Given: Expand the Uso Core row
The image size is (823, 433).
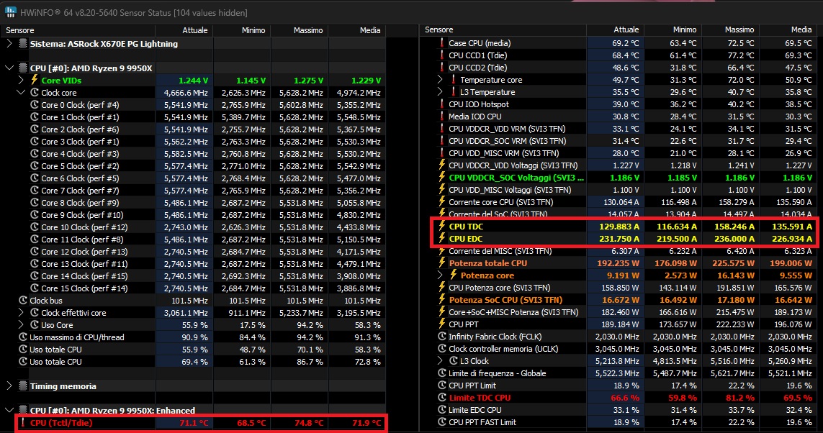Looking at the screenshot, I should (21, 325).
